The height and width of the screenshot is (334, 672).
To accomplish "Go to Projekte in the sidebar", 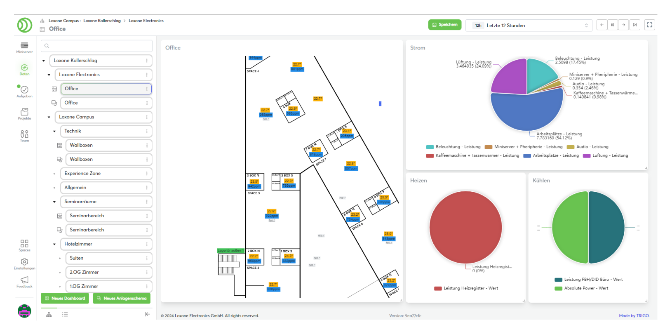I will tap(24, 114).
